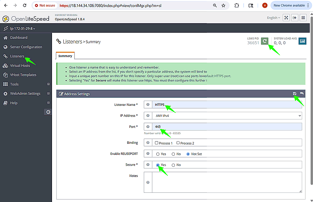Bookmark this page with the star icon
The height and width of the screenshot is (202, 313).
point(223,6)
